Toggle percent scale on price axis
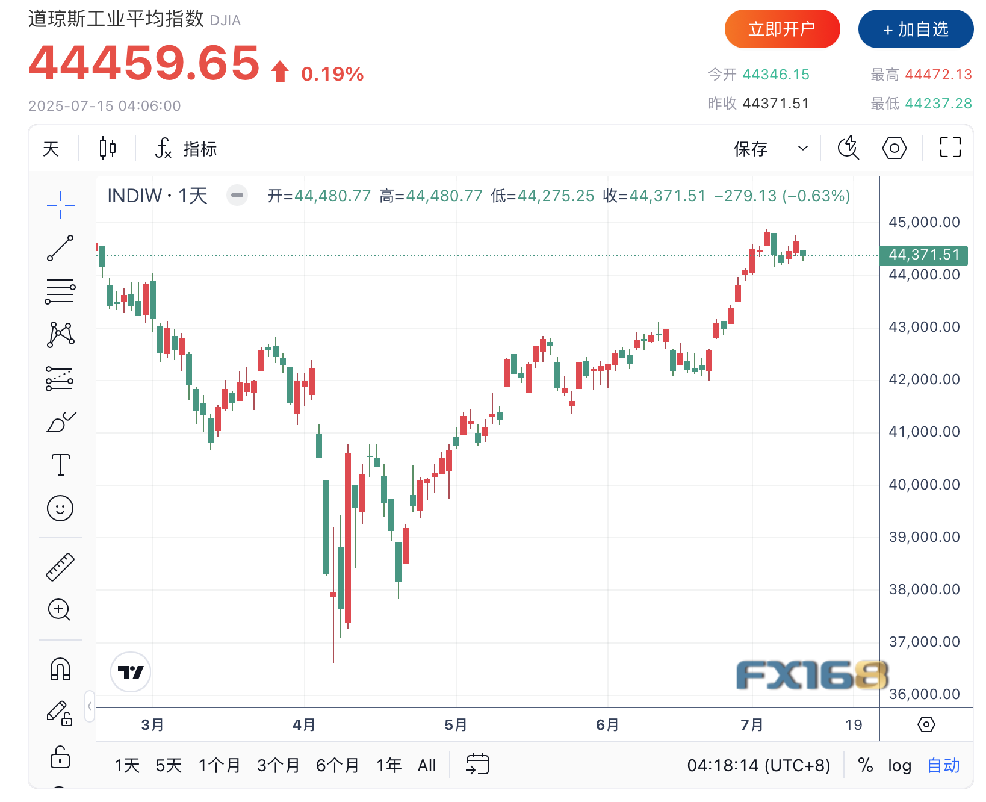 click(x=866, y=765)
